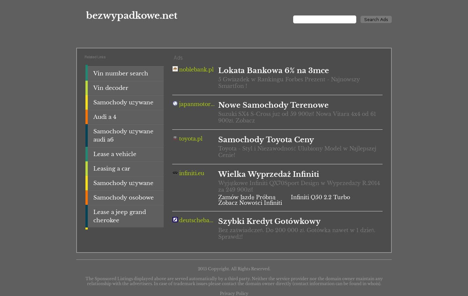Image resolution: width=468 pixels, height=296 pixels.
Task: Click the infiniti.eu logo icon
Action: pyautogui.click(x=175, y=173)
